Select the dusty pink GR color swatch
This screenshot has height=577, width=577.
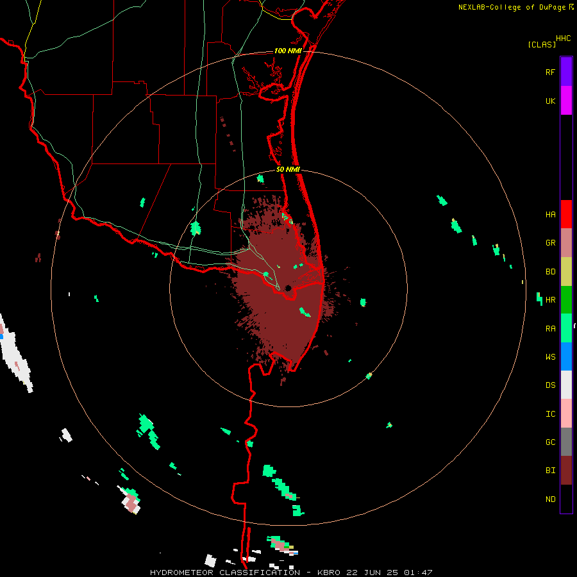566,243
